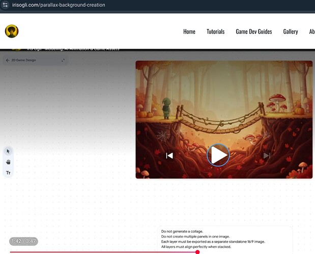Open the Home menu item
This screenshot has width=315, height=254.
pos(189,31)
